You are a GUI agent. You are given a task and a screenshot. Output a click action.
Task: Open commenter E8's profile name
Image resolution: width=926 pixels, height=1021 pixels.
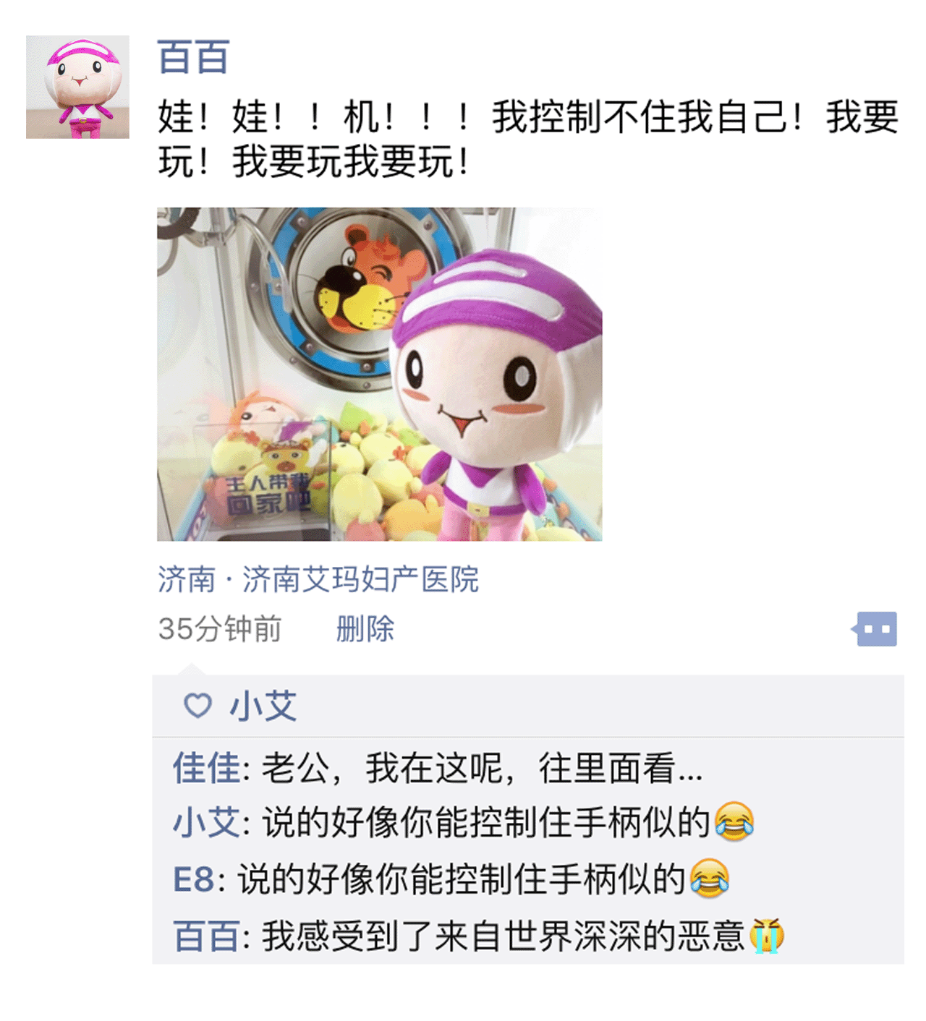194,879
